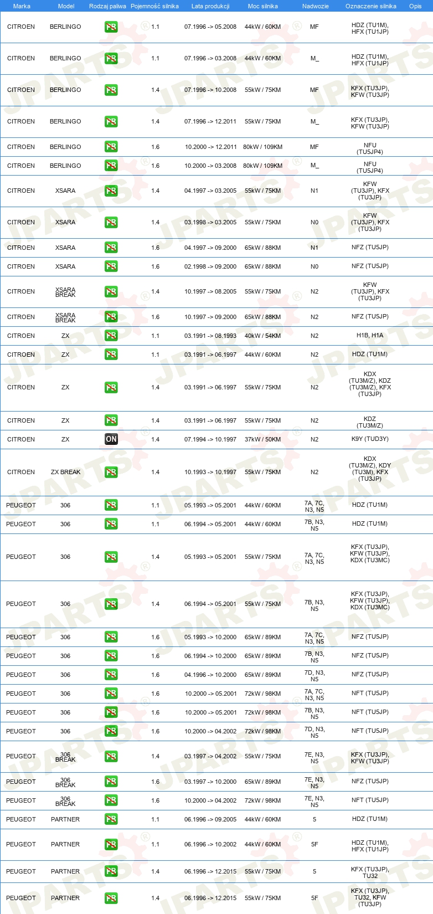The image size is (433, 914).
Task: Select the 40kW / 54KM power cell
Action: 263,336
